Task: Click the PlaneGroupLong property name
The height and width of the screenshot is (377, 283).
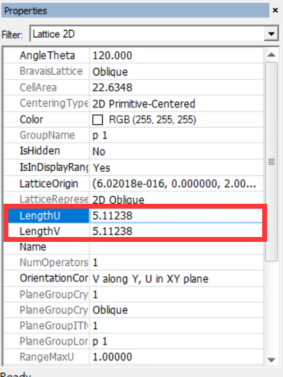Action: pyautogui.click(x=54, y=342)
